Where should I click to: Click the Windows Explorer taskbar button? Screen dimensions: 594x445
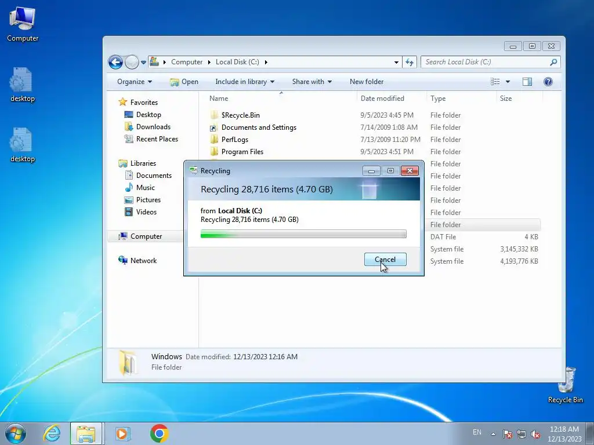coord(86,433)
